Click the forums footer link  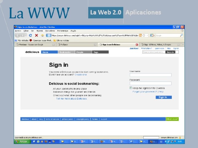[95, 119]
